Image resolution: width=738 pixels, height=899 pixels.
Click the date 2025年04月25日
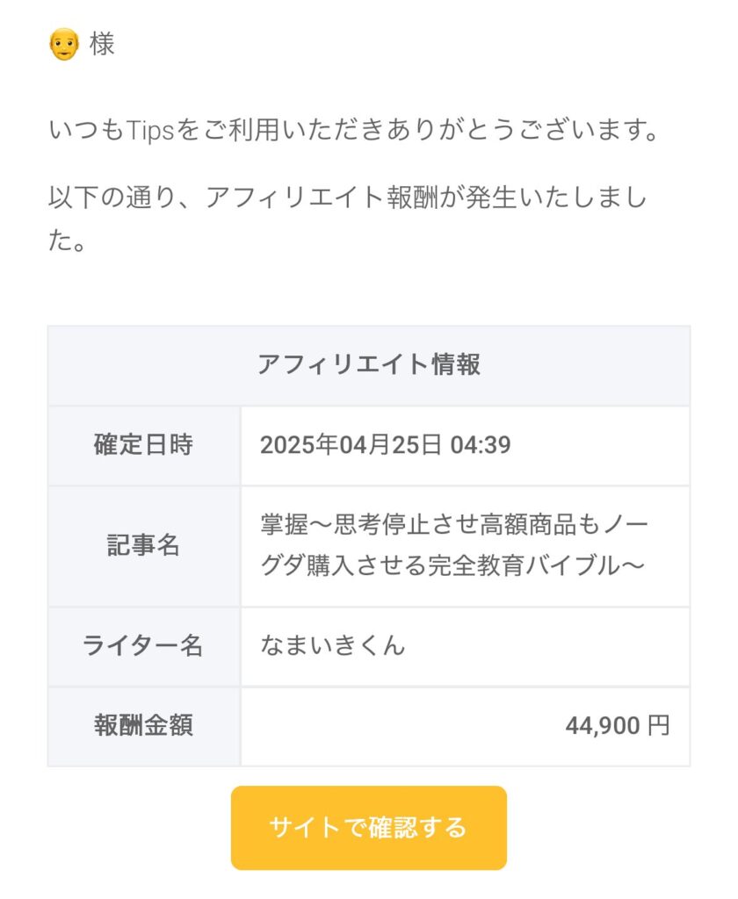pos(351,445)
